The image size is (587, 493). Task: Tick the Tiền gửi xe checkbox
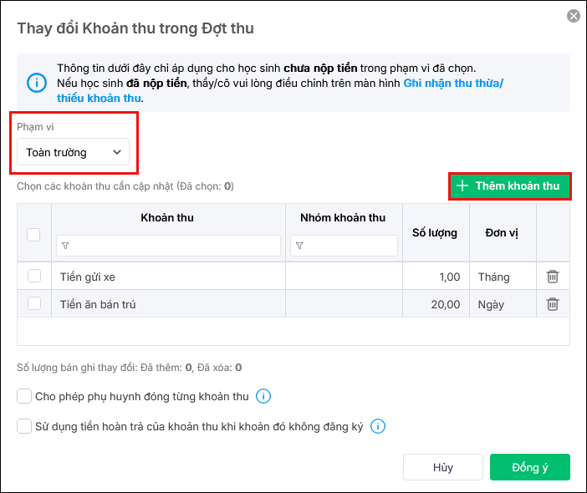pos(34,276)
